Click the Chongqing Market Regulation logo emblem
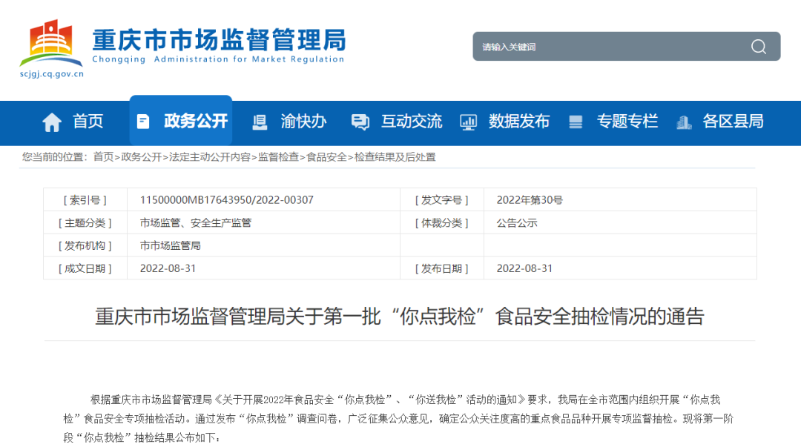 point(51,43)
